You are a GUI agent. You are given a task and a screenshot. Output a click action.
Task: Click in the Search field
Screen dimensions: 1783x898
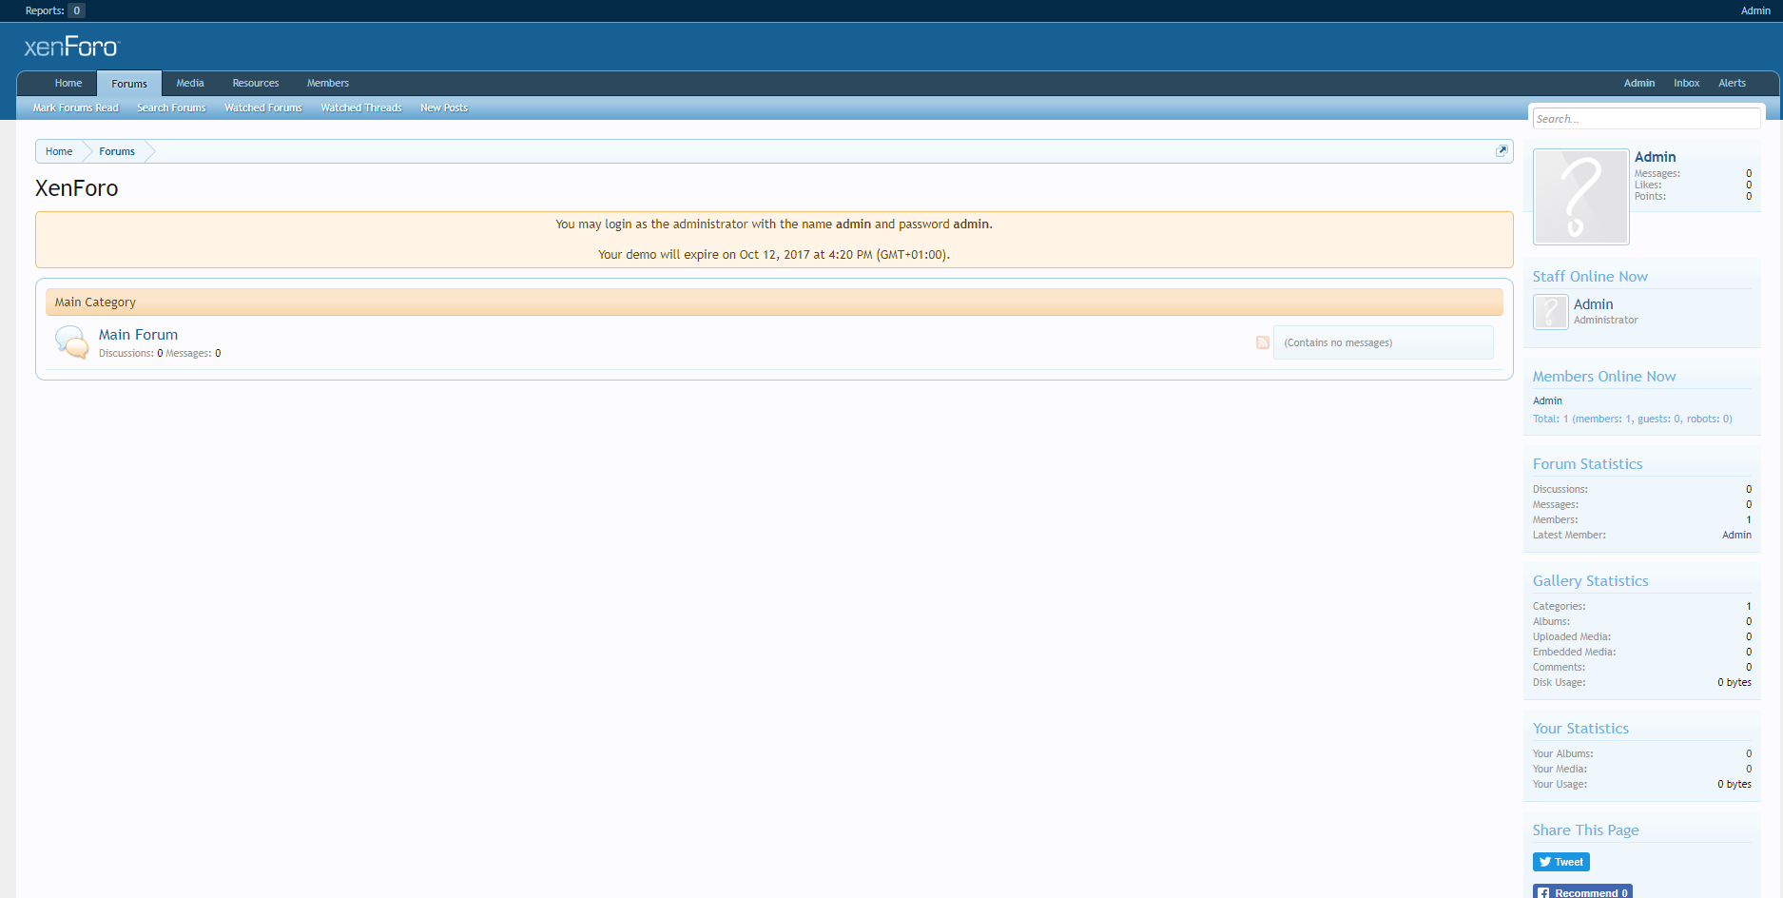coord(1646,119)
